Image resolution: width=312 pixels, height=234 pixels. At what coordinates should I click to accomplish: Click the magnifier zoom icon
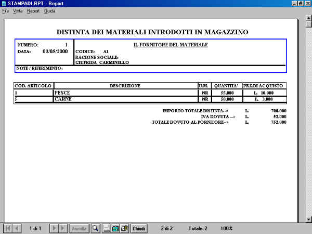(x=95, y=228)
